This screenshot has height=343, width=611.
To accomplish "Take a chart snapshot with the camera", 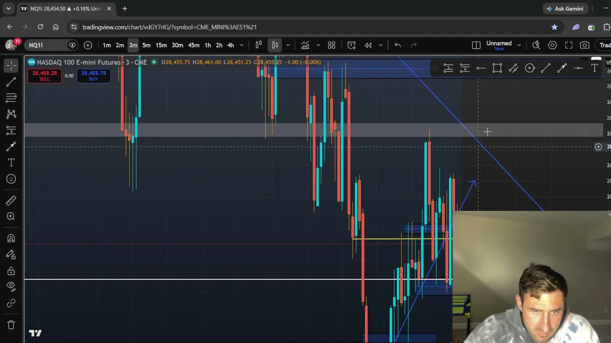I will click(585, 45).
